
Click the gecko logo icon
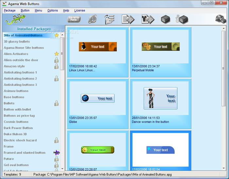15,19
